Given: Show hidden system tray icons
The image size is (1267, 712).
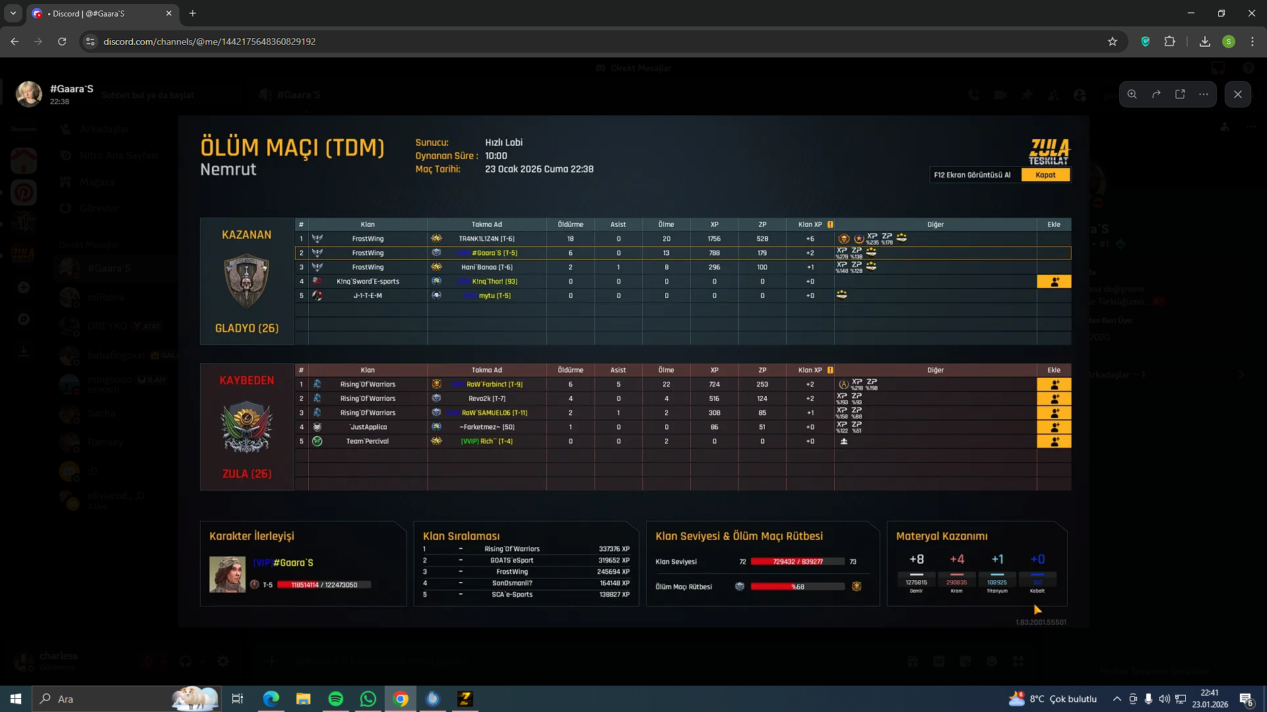Looking at the screenshot, I should (x=1117, y=699).
